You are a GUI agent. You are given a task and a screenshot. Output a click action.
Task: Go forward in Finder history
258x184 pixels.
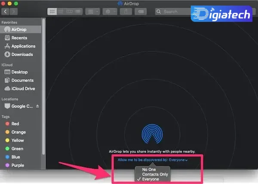point(14,12)
